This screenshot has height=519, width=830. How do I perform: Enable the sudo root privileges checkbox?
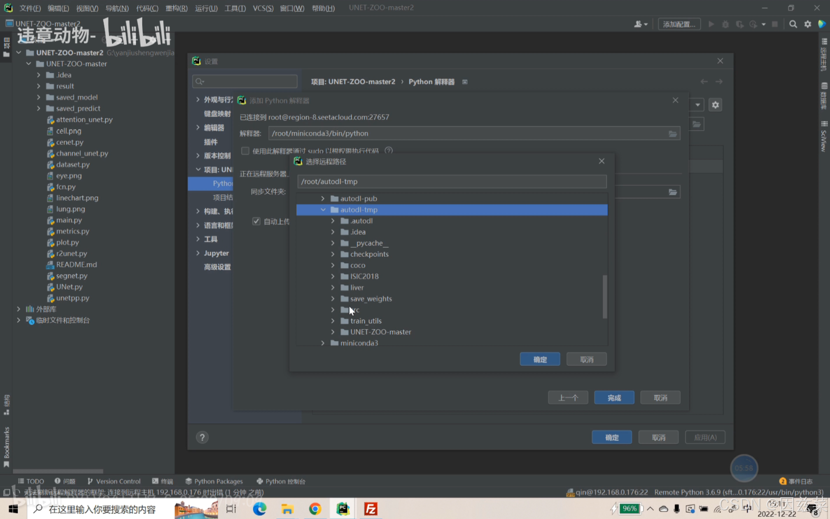[245, 151]
